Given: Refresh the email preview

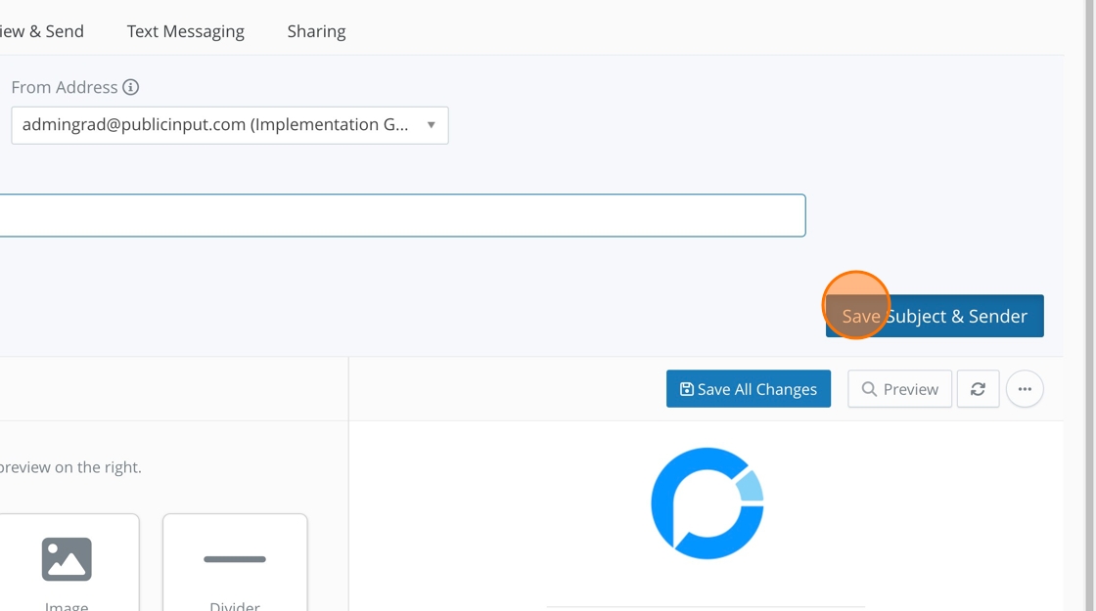Looking at the screenshot, I should click(978, 388).
